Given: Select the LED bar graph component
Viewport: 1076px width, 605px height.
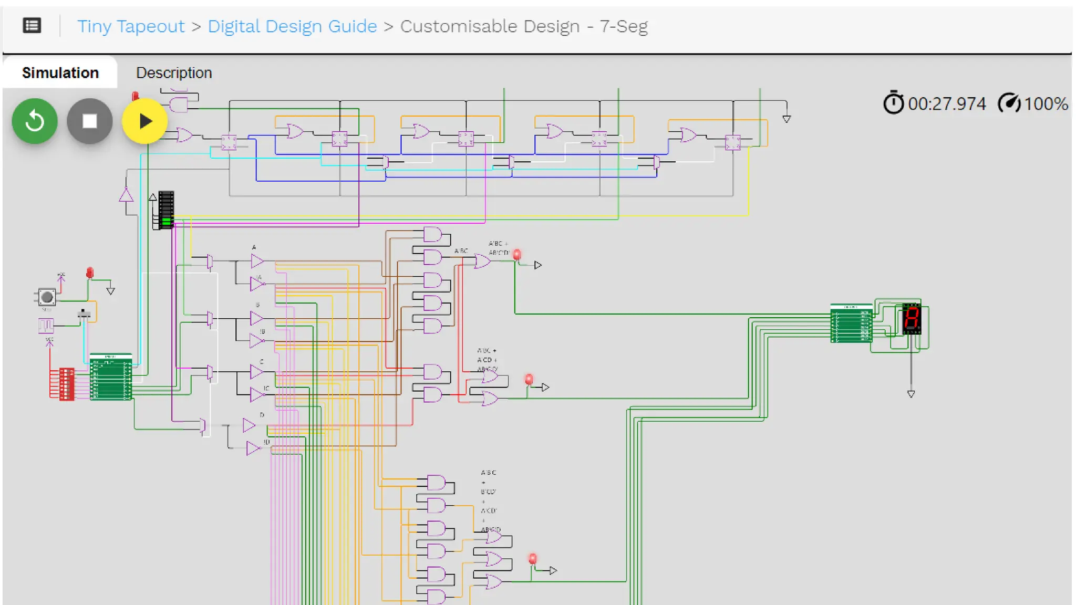Looking at the screenshot, I should pos(166,210).
